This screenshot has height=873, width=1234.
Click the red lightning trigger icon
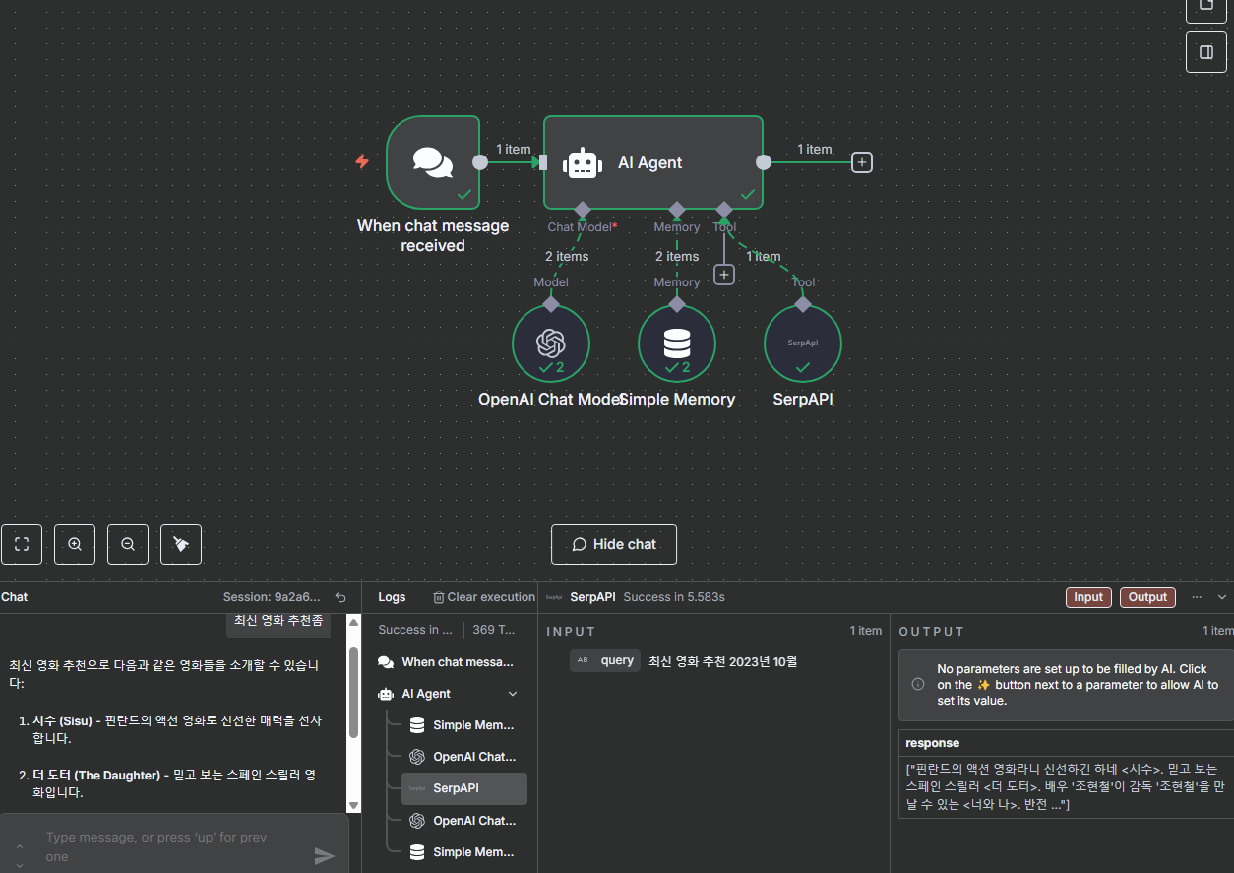point(362,161)
